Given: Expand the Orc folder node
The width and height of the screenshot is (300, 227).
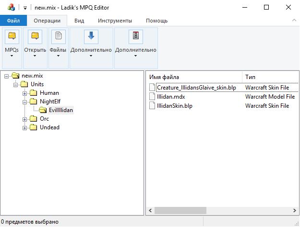Looking at the screenshot, I should point(25,119).
